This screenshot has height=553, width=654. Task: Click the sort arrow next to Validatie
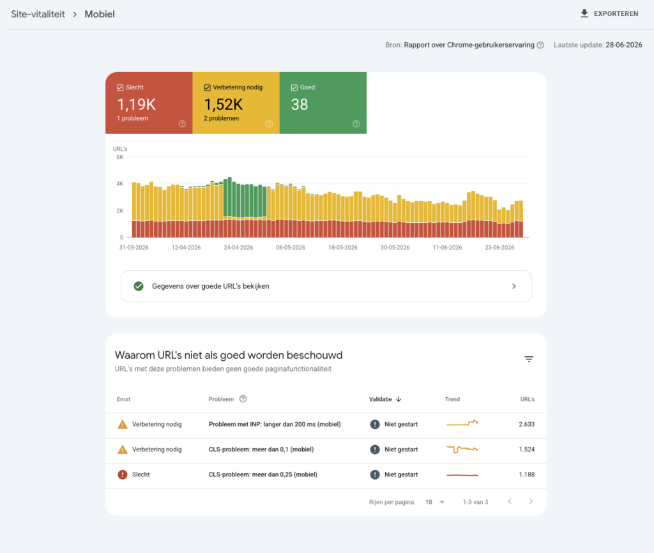click(399, 399)
